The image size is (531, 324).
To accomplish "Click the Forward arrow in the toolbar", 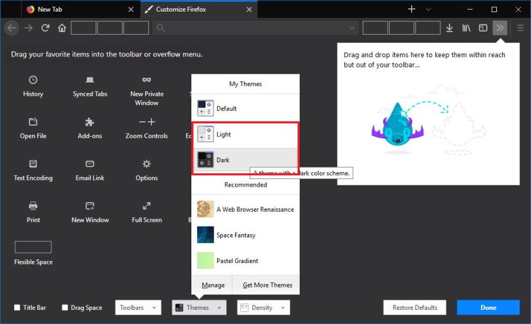I will point(28,28).
